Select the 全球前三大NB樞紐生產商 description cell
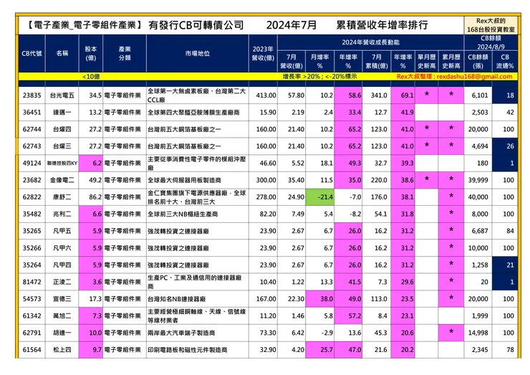530x375 pixels. 198,214
